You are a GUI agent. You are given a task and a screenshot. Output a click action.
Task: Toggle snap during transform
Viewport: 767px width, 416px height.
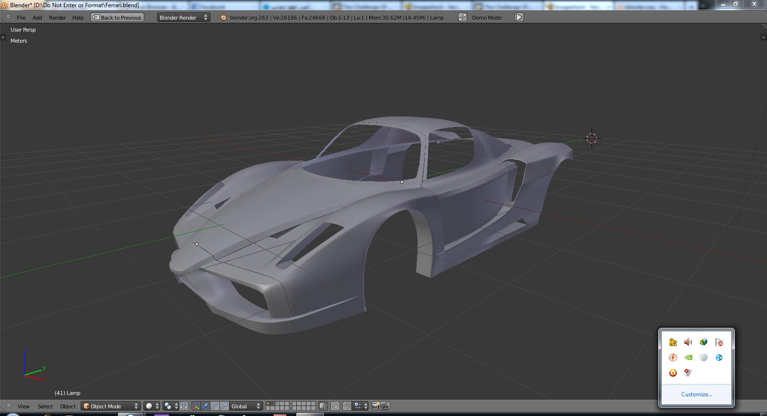[x=347, y=406]
